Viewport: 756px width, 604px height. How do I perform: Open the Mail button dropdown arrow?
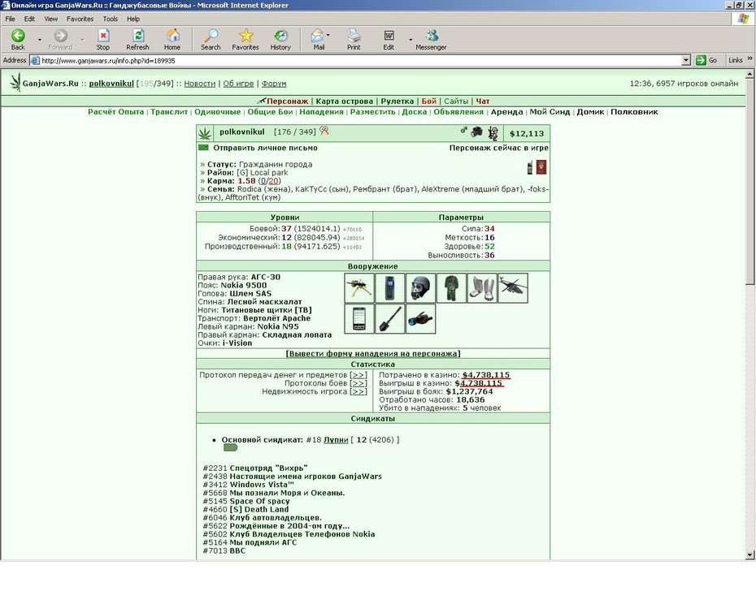(x=328, y=35)
